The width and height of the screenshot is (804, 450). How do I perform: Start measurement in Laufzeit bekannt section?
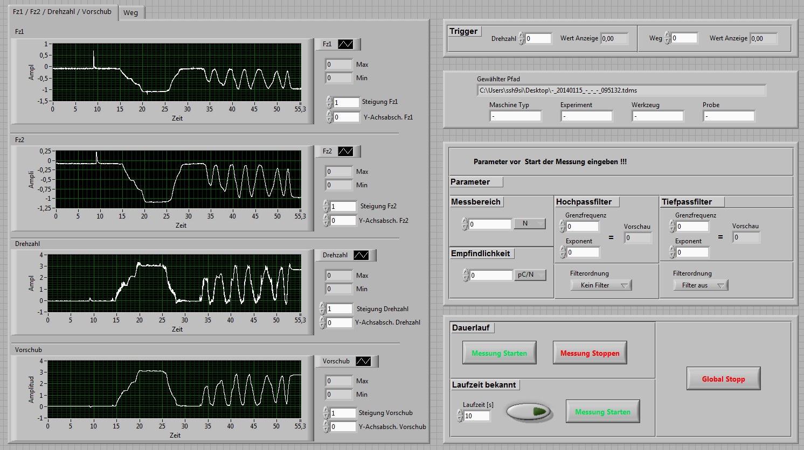[x=602, y=412]
